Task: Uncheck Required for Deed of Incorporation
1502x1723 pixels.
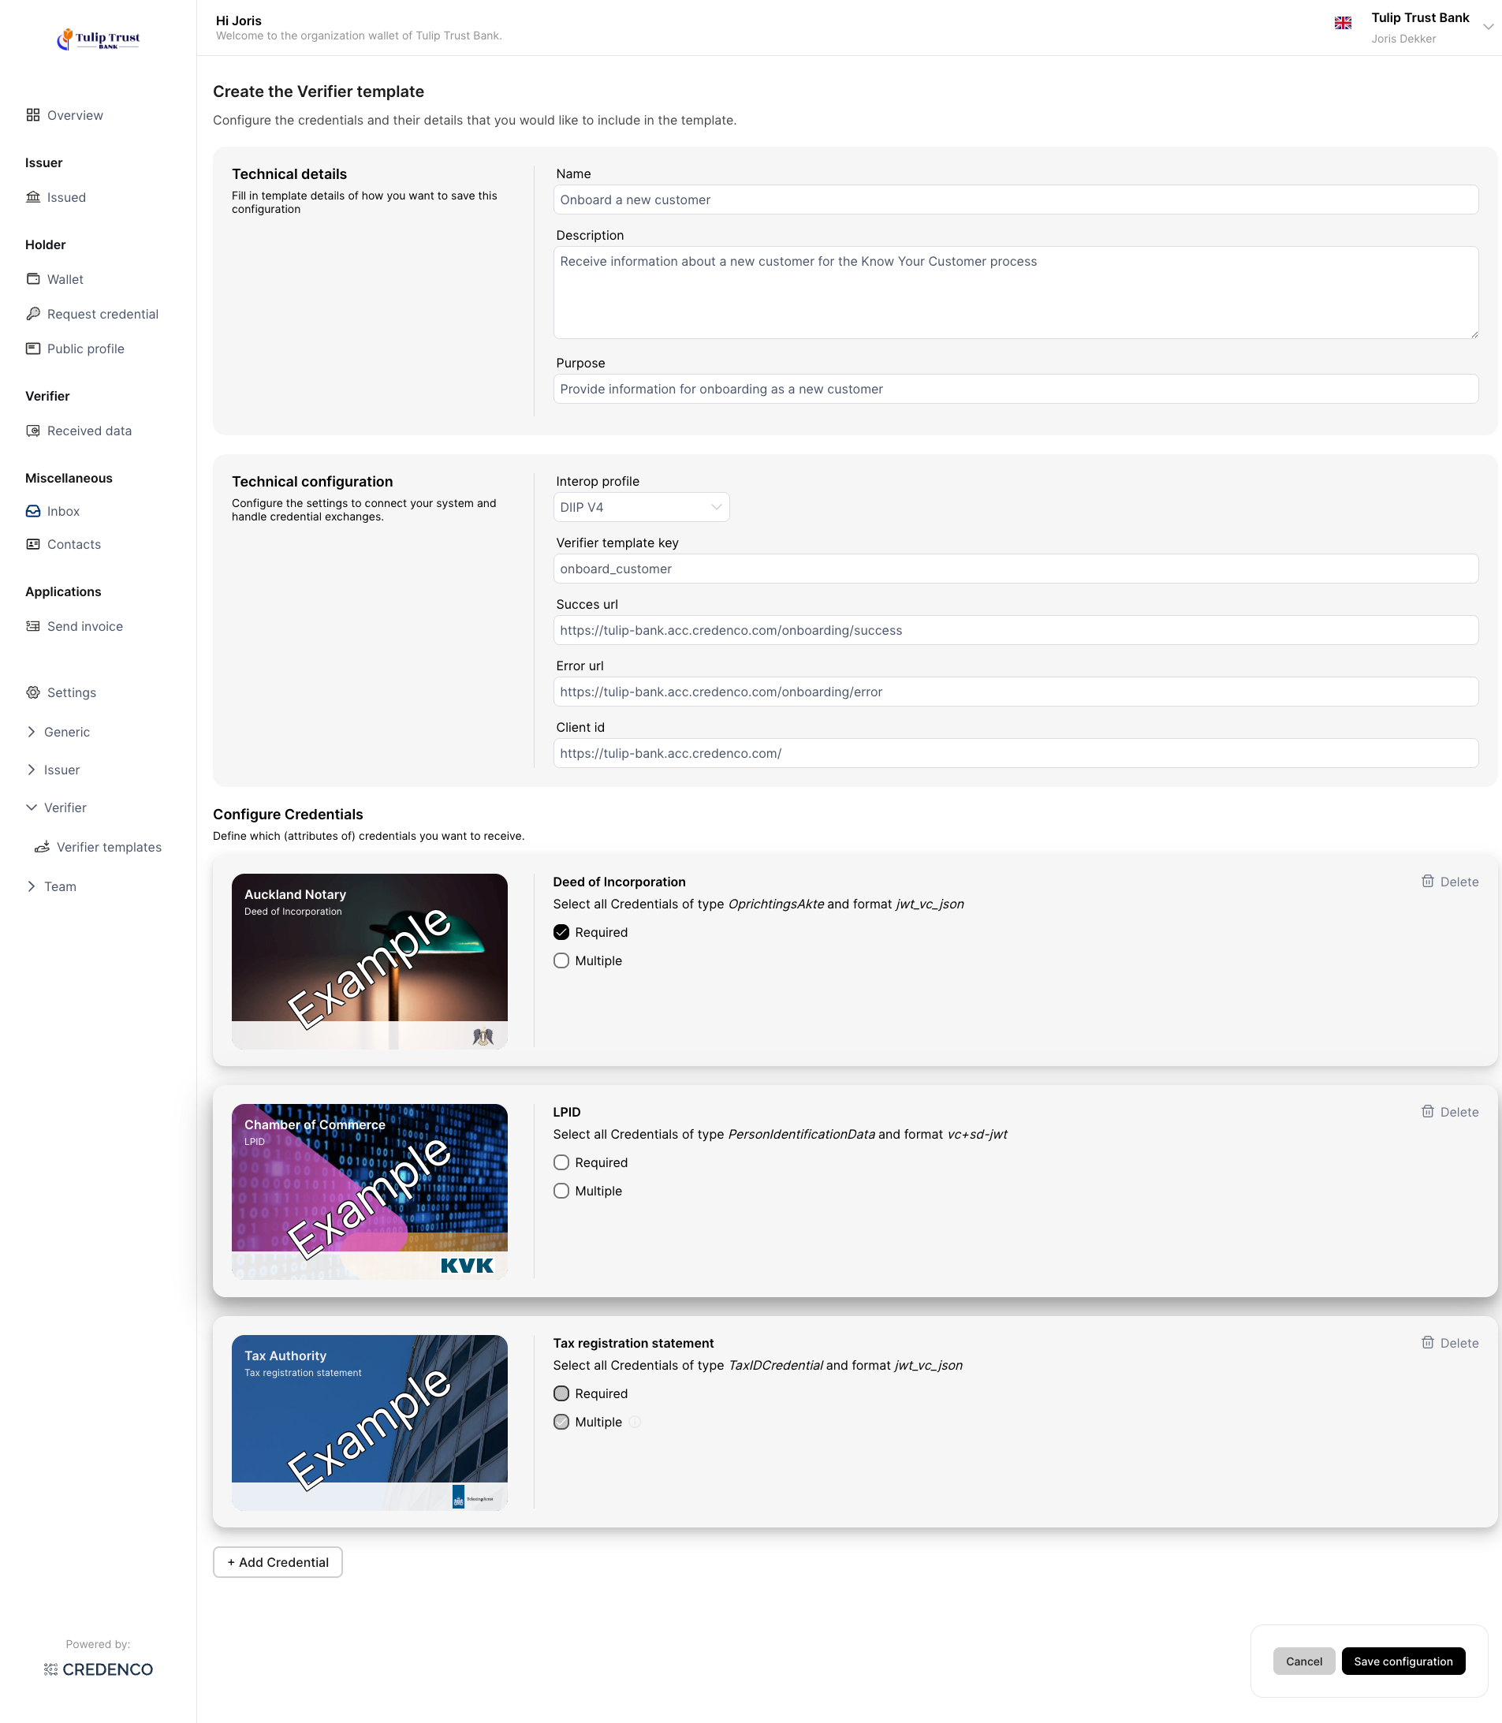Action: (561, 931)
